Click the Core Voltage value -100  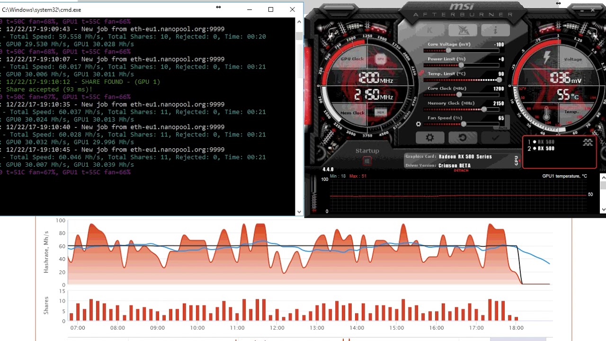click(x=499, y=45)
